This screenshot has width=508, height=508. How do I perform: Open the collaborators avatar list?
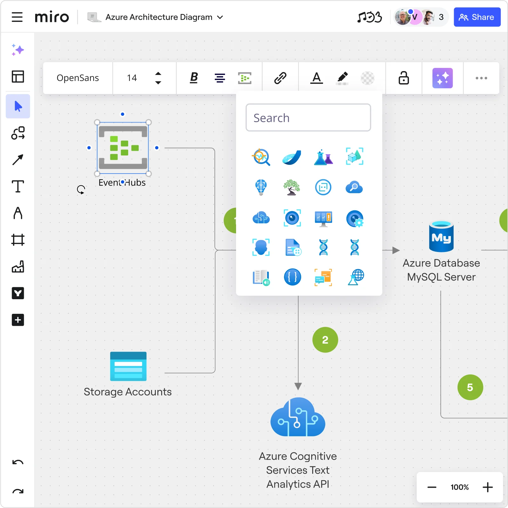pyautogui.click(x=421, y=17)
